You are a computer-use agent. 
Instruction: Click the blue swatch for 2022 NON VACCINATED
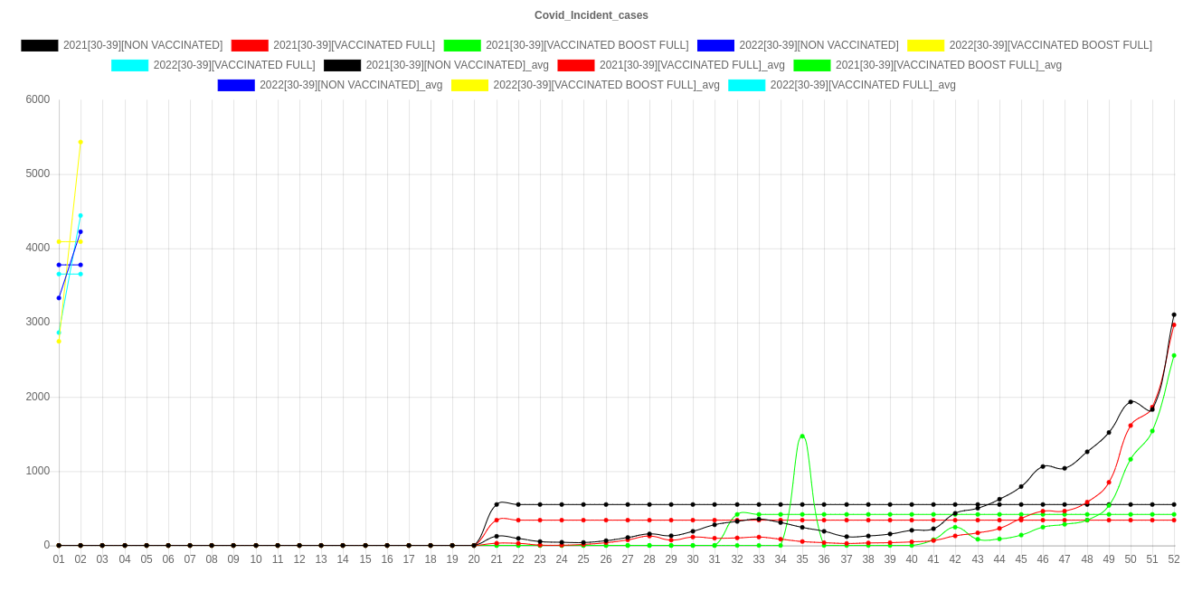click(715, 45)
